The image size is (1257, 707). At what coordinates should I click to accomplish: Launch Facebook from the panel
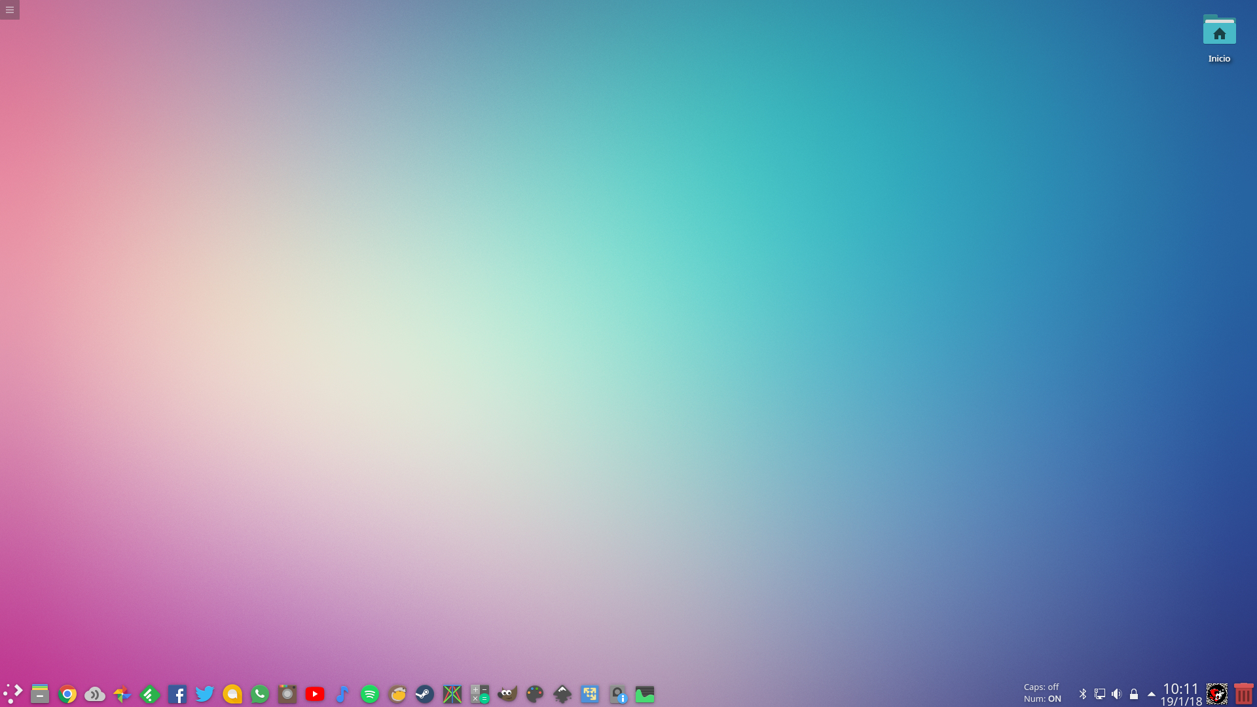point(177,694)
